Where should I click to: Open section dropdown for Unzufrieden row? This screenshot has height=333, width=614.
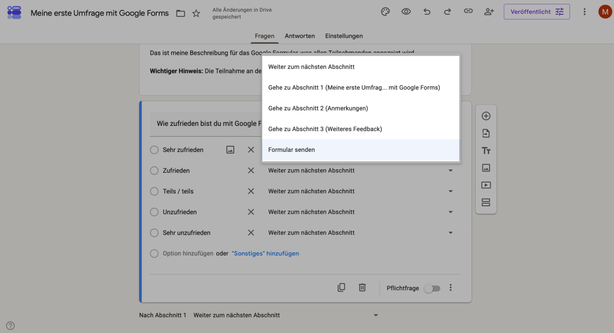click(361, 212)
